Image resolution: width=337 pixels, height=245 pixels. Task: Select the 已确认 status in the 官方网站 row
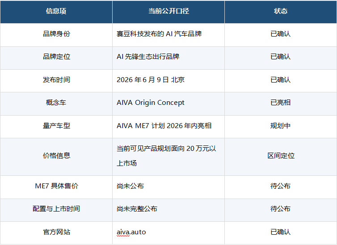(x=281, y=233)
